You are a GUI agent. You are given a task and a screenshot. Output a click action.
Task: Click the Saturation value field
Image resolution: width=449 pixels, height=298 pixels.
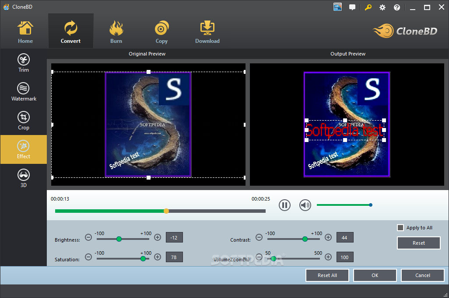click(x=174, y=257)
